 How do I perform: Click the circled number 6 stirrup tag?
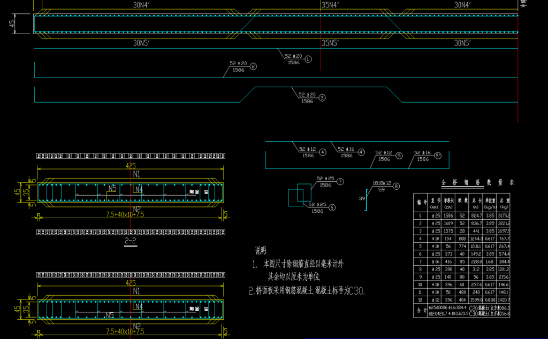coord(332,207)
